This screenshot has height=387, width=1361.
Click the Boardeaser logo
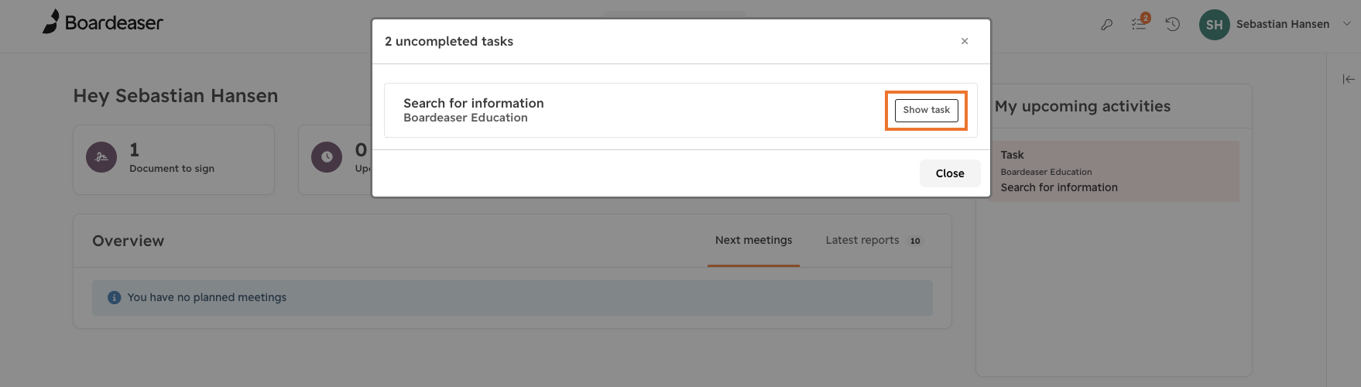tap(102, 22)
